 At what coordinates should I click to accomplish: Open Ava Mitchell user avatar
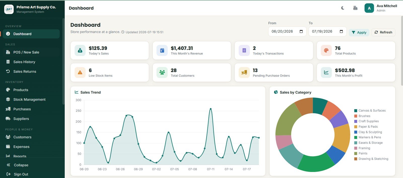[369, 8]
